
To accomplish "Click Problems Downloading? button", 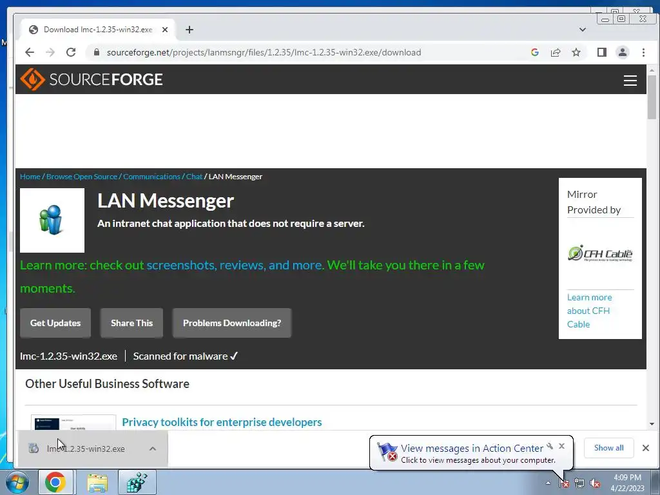I will pyautogui.click(x=232, y=323).
